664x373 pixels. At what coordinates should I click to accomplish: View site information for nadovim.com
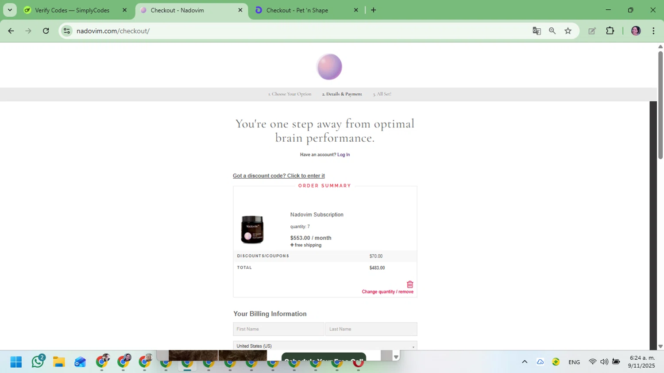(x=67, y=31)
